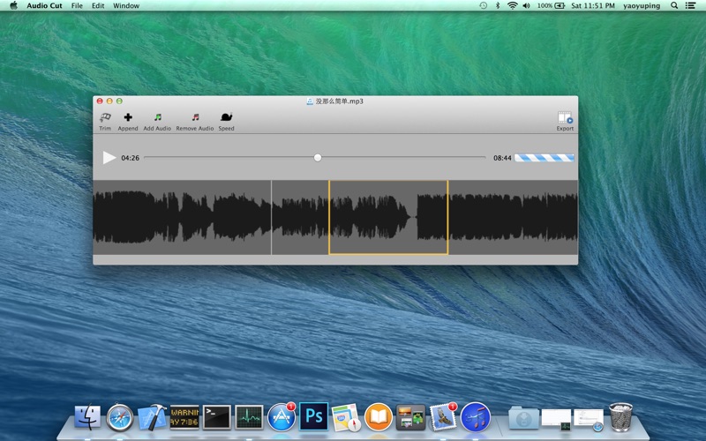Click the window title 没那么简单.mp3
Viewport: 706px width, 441px height.
(339, 101)
